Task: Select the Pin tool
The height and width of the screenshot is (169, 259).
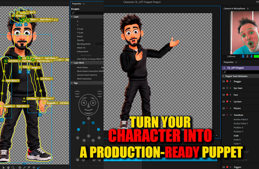Action: point(29,167)
